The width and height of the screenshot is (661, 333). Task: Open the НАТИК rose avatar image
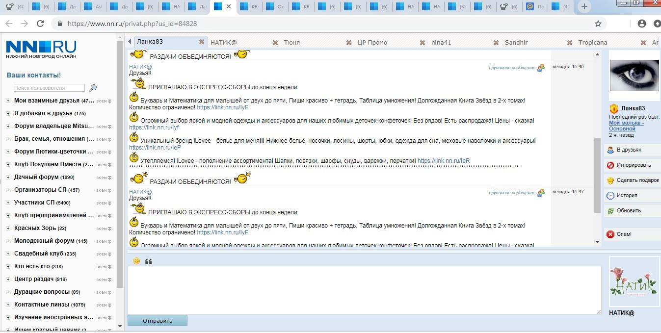634,282
